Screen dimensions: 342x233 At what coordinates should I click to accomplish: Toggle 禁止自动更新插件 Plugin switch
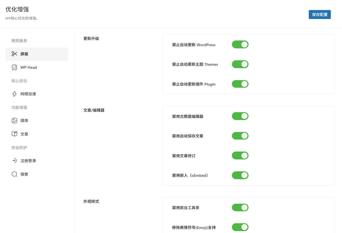click(x=240, y=84)
